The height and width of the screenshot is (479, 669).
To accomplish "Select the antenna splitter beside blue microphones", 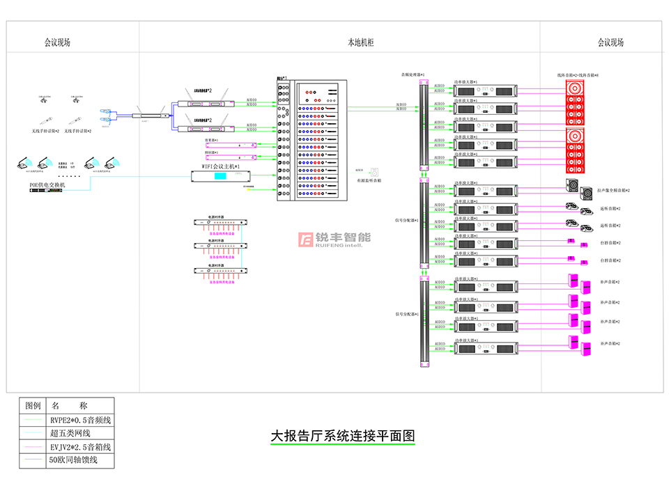I will [151, 116].
